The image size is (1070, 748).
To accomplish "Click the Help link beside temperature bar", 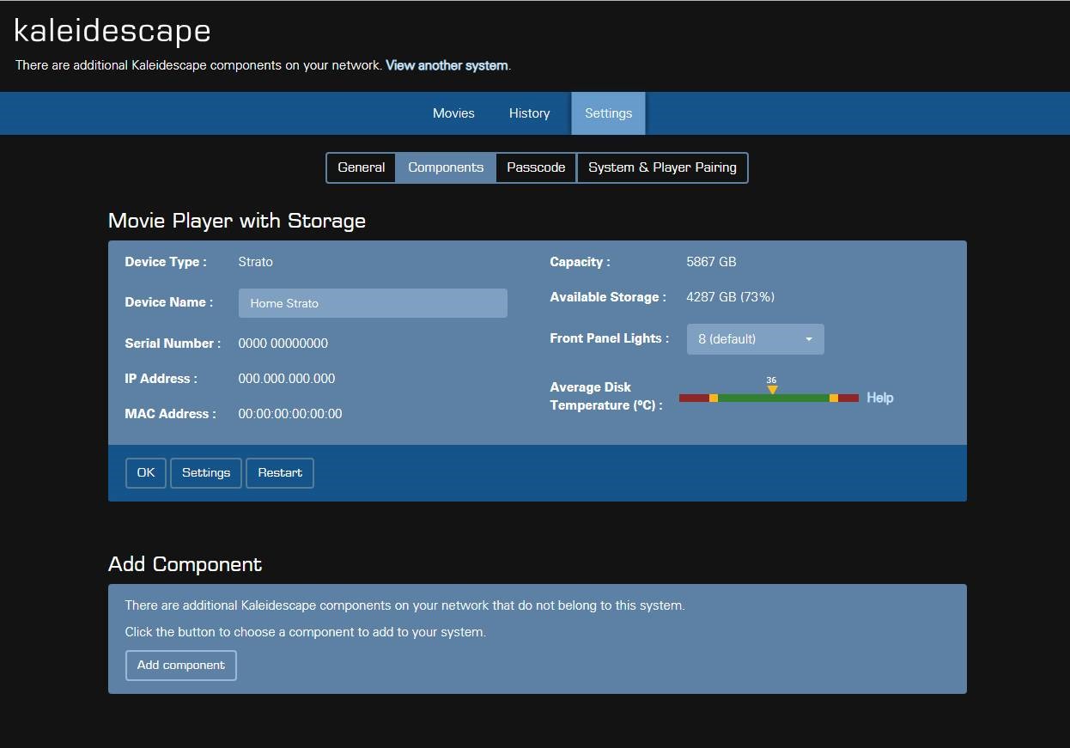I will point(879,398).
